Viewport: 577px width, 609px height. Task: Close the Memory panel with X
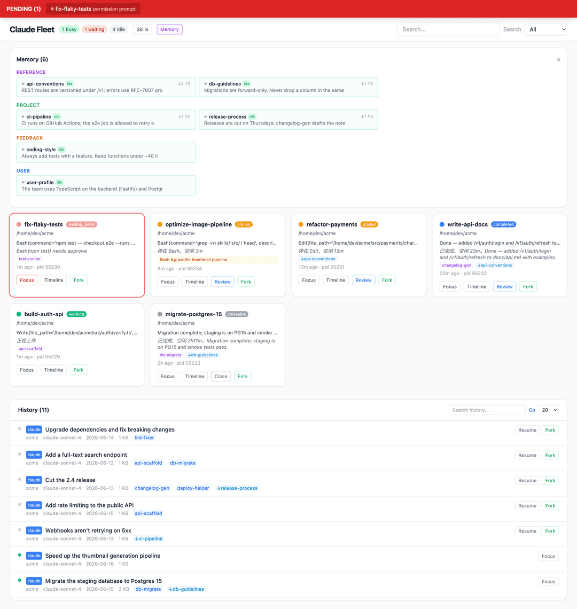(558, 60)
